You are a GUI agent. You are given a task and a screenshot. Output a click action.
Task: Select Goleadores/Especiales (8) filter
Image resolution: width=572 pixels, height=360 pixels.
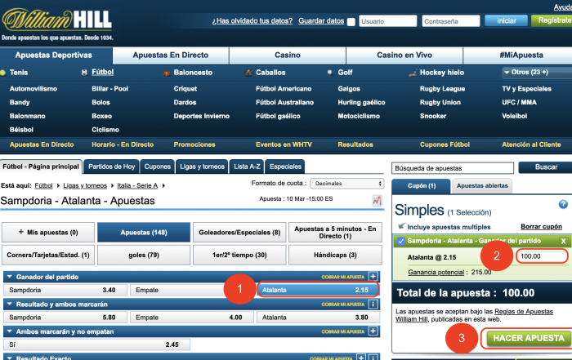click(239, 233)
